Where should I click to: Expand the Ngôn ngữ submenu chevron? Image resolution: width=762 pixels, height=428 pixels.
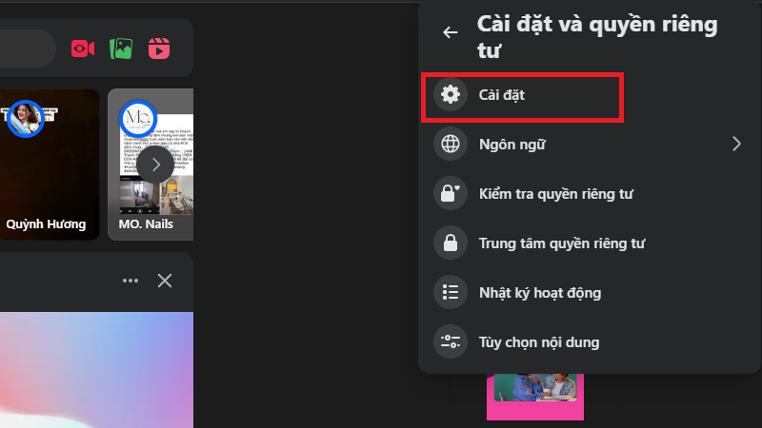pyautogui.click(x=736, y=145)
